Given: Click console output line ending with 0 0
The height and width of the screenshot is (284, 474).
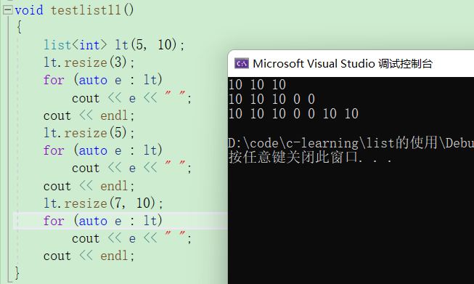Looking at the screenshot, I should click(x=271, y=99).
